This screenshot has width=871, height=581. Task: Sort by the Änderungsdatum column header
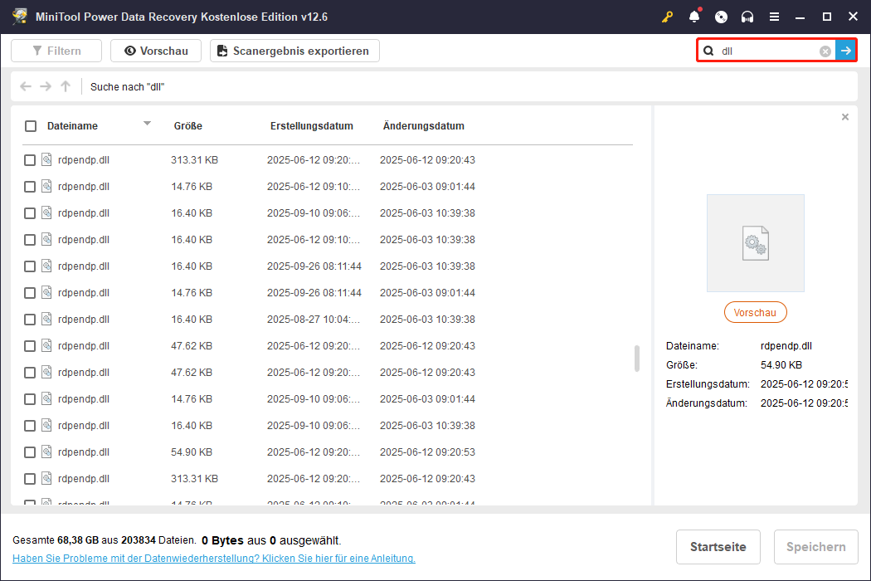[423, 126]
